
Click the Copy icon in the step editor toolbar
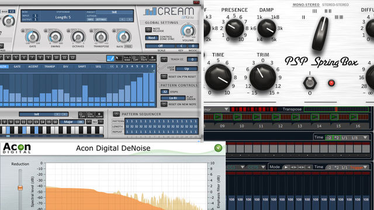[x=136, y=58]
